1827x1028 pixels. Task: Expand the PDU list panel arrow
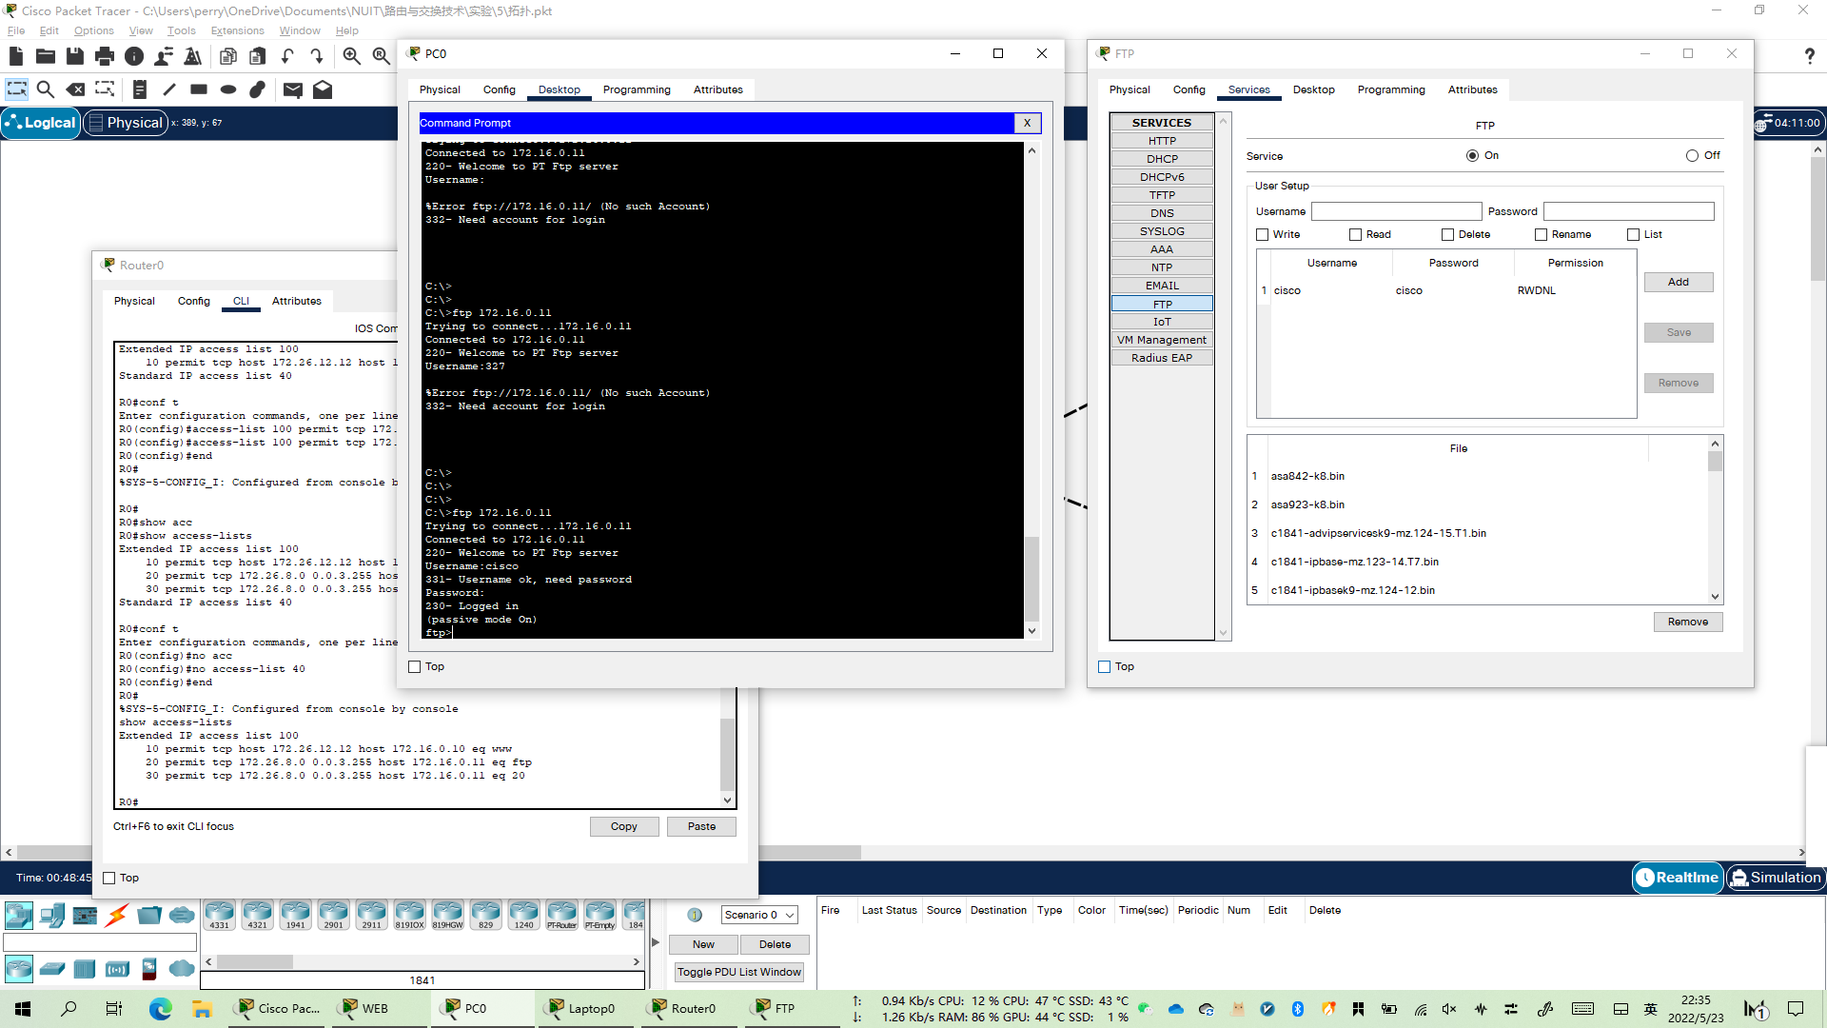[x=655, y=942]
